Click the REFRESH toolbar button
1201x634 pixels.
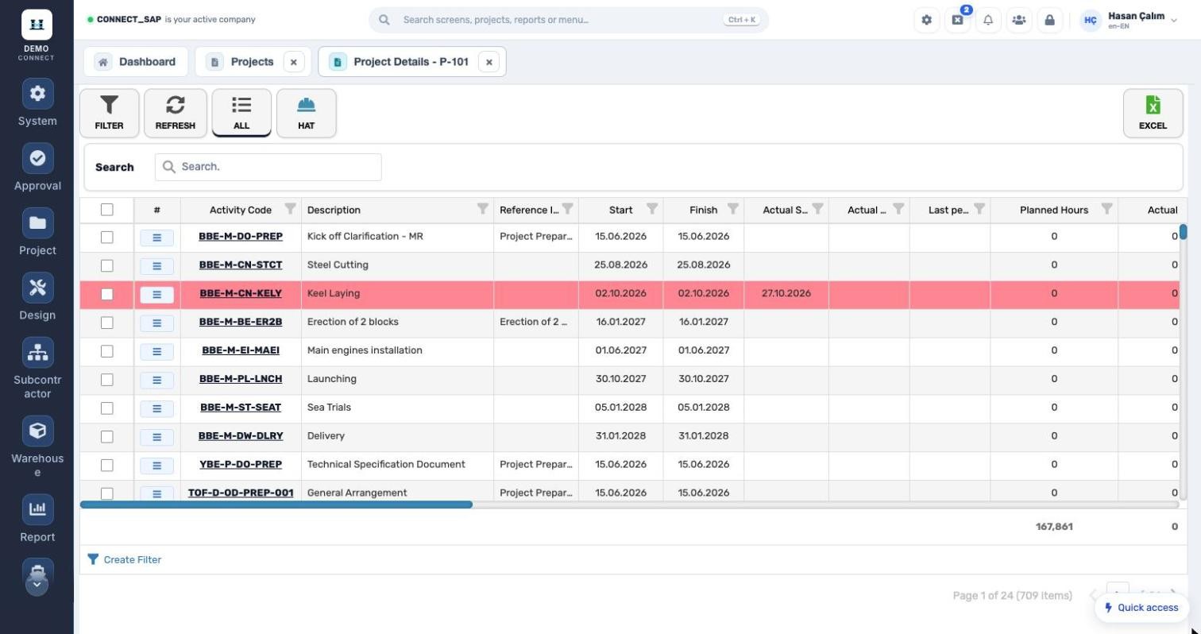tap(175, 113)
